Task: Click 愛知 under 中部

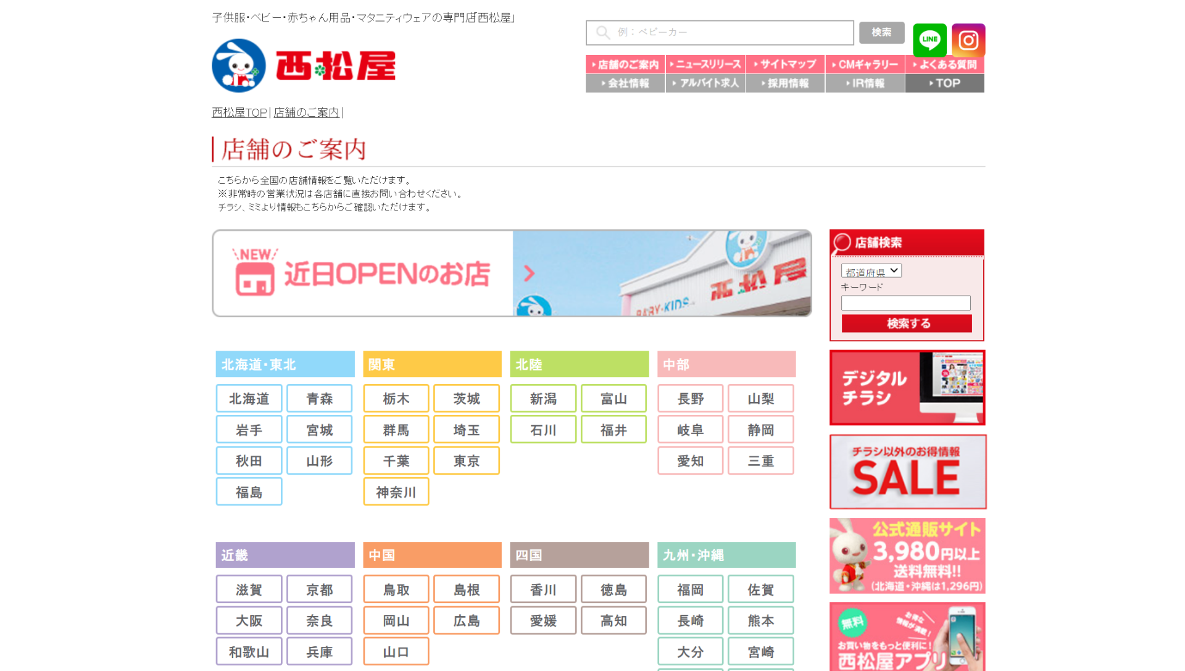Action: click(691, 461)
